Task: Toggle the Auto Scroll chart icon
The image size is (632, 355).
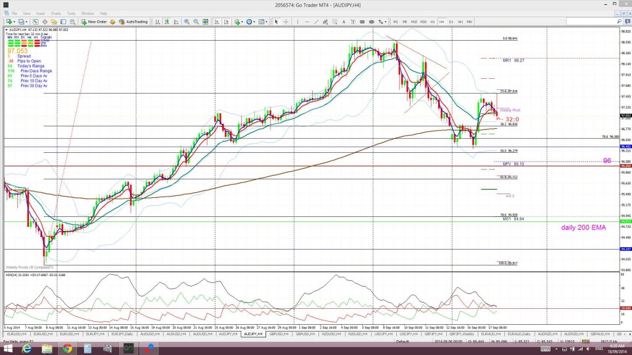Action: coord(217,22)
